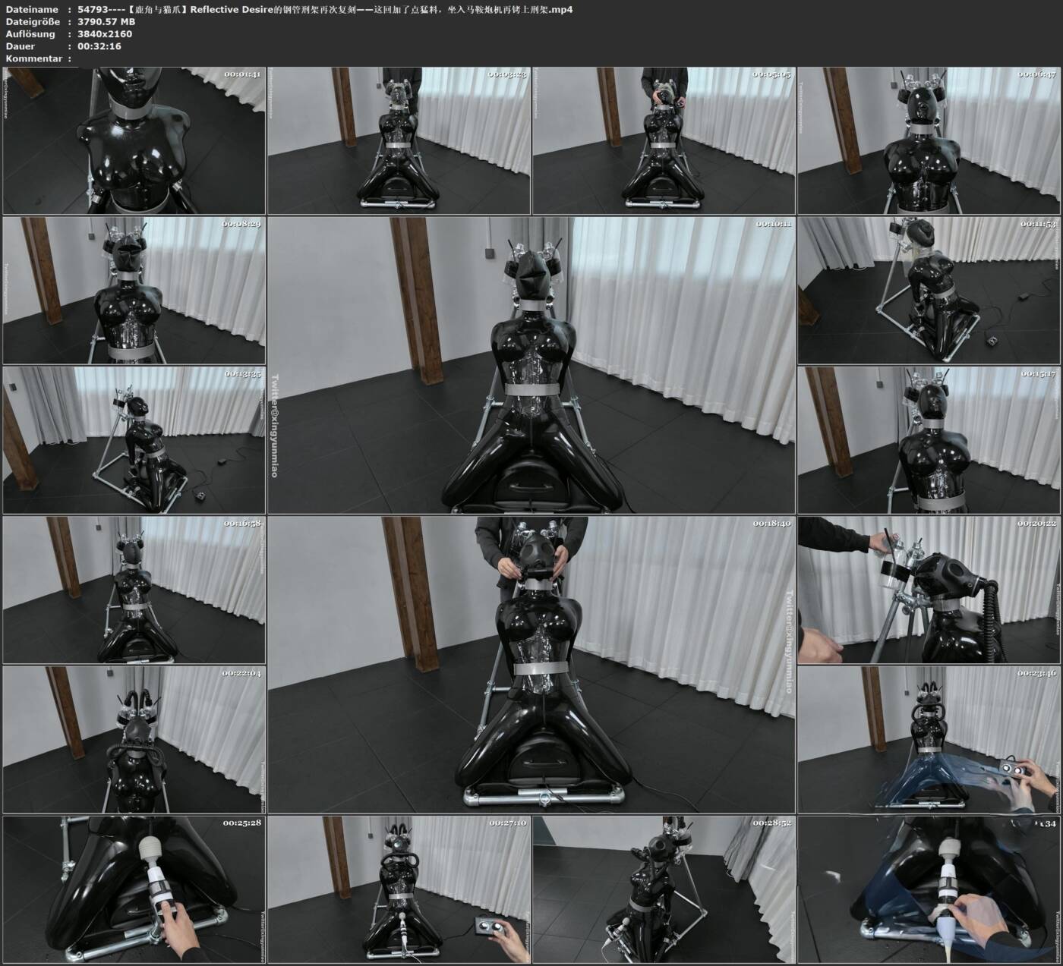Open the frame marked 00:28:52

pyautogui.click(x=664, y=889)
